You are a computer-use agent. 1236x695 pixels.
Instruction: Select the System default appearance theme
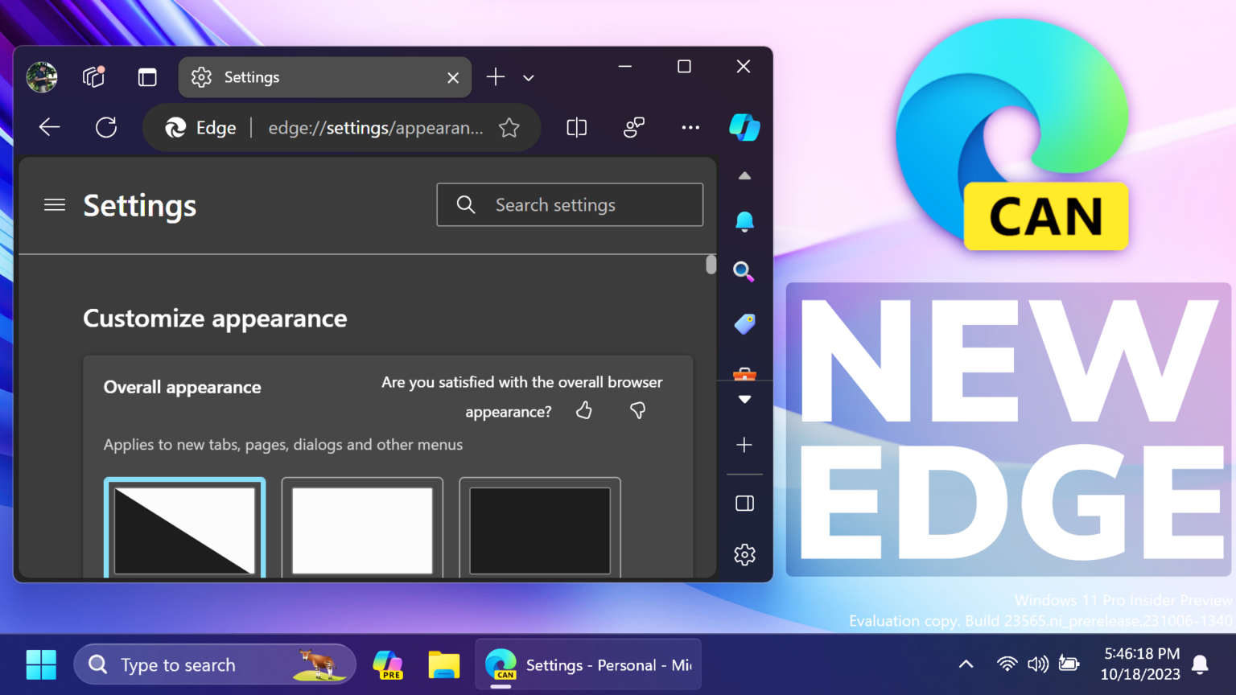coord(184,528)
